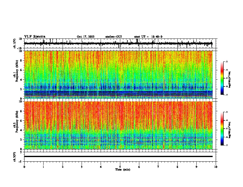Screen dimensions: 243x187
Task: Click the "start UT = 18:40:0" text
Action: [x=148, y=37]
